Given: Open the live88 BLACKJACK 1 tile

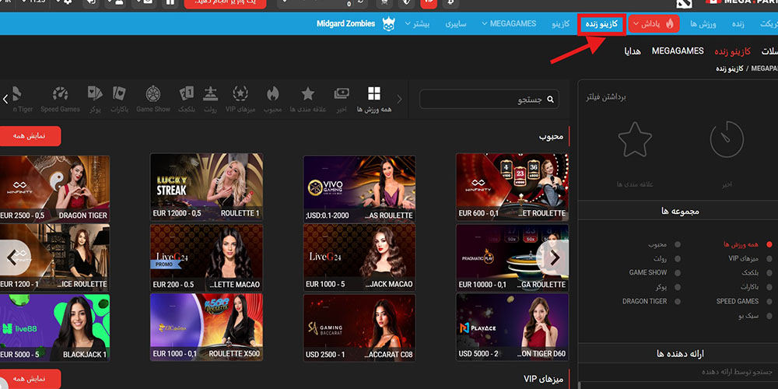Looking at the screenshot, I should click(54, 328).
